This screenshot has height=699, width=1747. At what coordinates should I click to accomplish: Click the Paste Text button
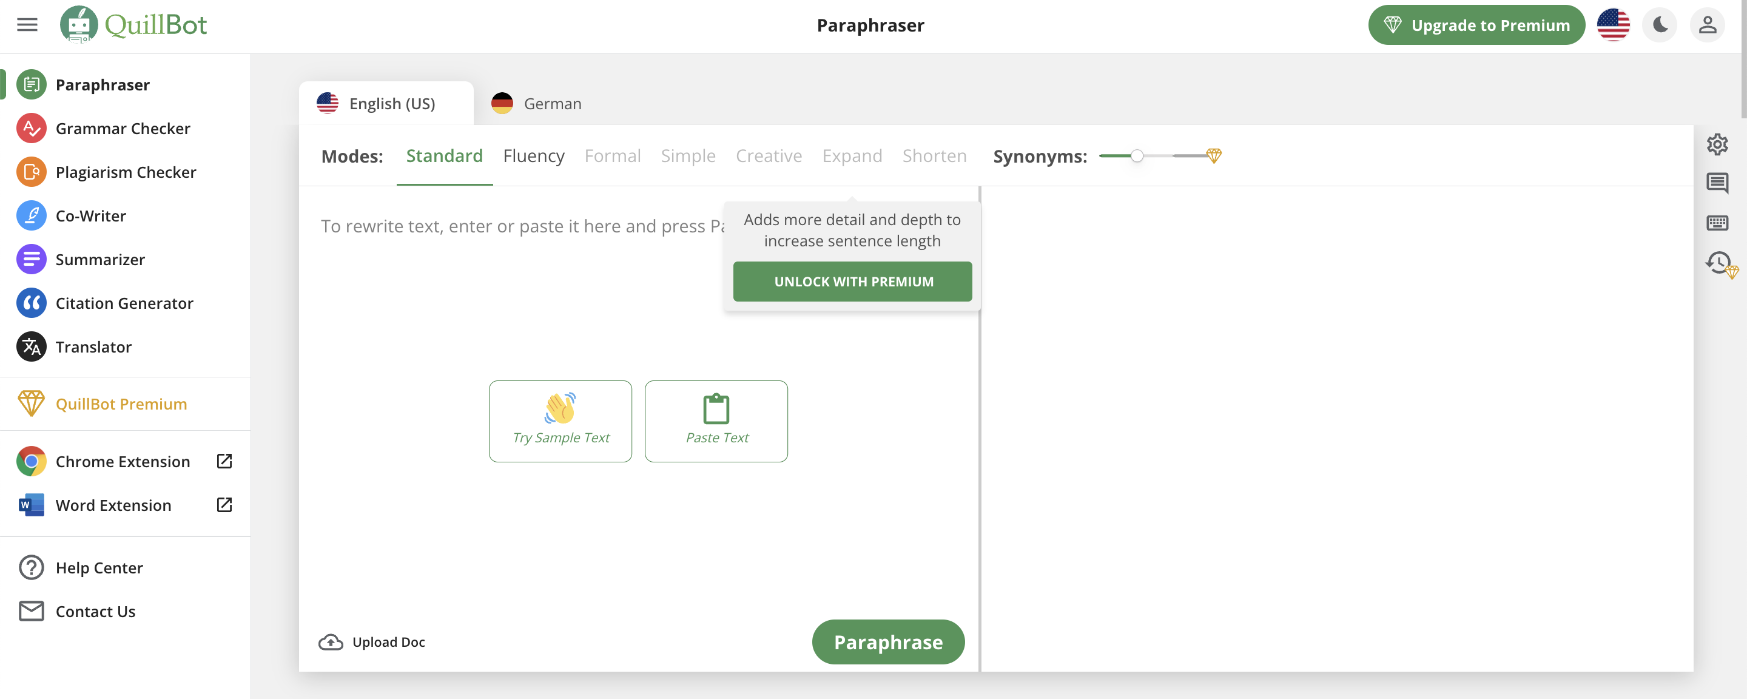point(716,422)
